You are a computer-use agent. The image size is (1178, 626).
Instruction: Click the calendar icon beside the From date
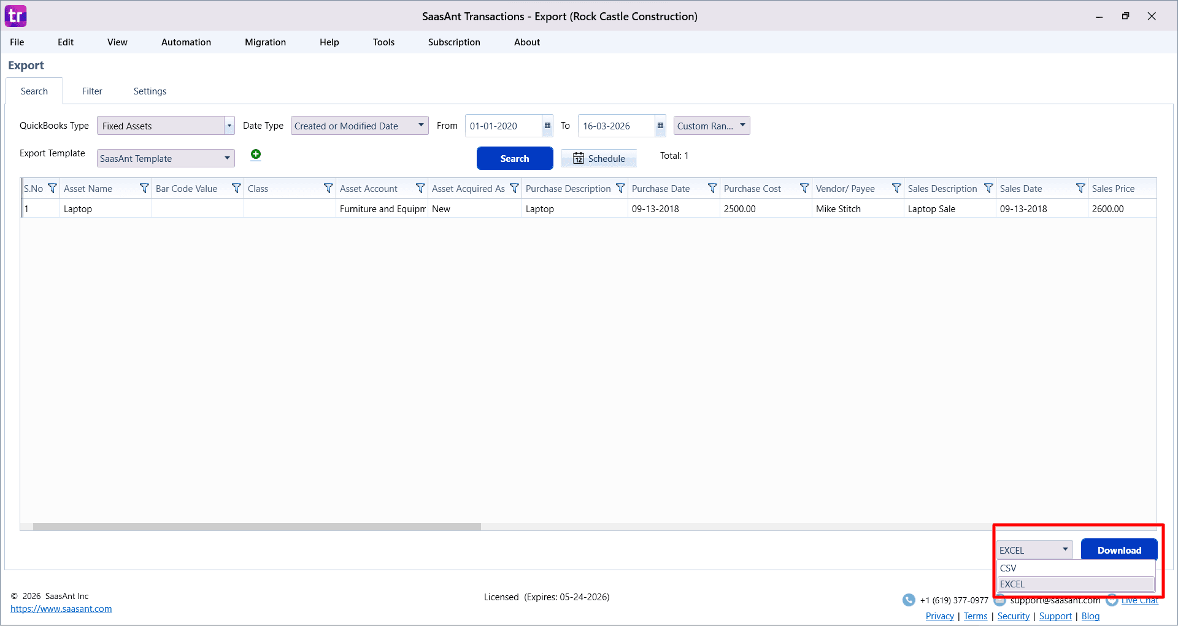coord(546,126)
